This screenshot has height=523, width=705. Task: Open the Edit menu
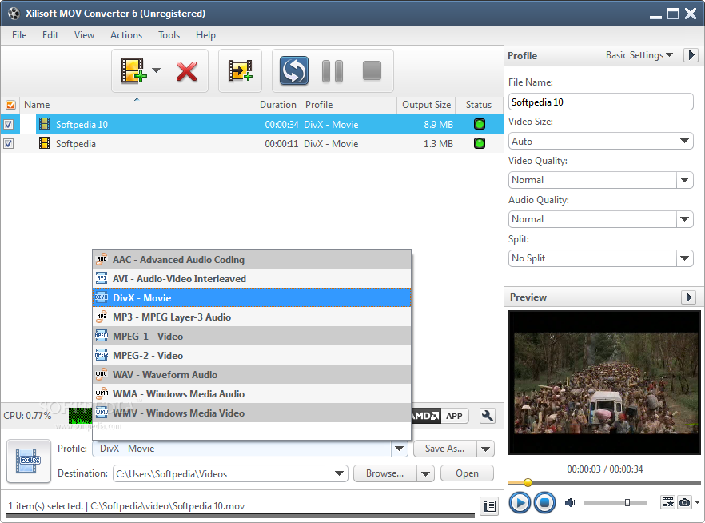point(50,35)
